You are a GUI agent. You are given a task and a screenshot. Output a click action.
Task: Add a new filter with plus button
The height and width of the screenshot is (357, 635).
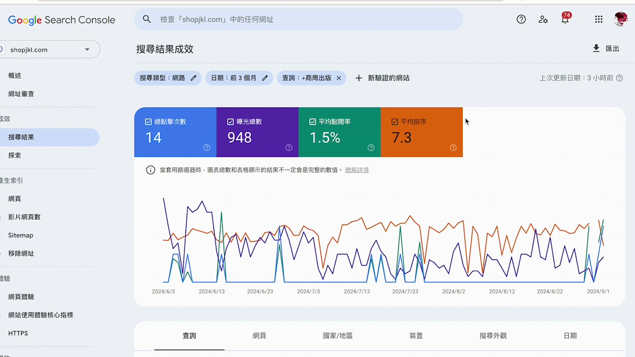tap(359, 78)
